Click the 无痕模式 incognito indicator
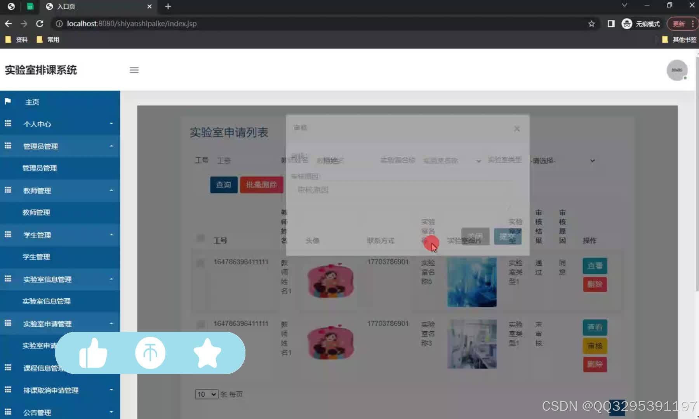 641,24
